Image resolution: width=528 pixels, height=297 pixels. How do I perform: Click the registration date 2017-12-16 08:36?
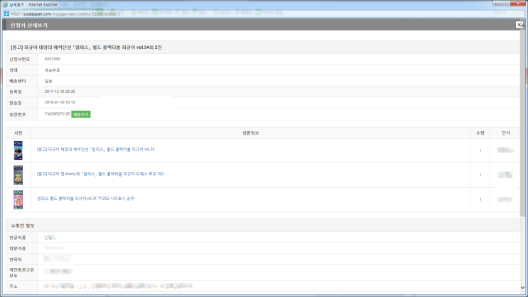tap(60, 91)
